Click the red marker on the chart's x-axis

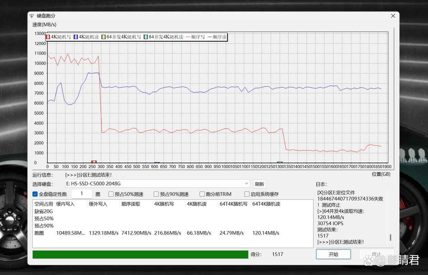[x=94, y=162]
